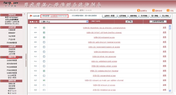Uncheck rule 804 SWSoft ASPSeek Overflow checkbox

(44, 32)
